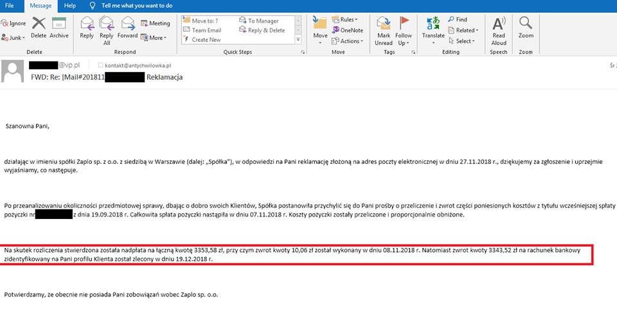Click the sender avatar picture

(x=13, y=71)
